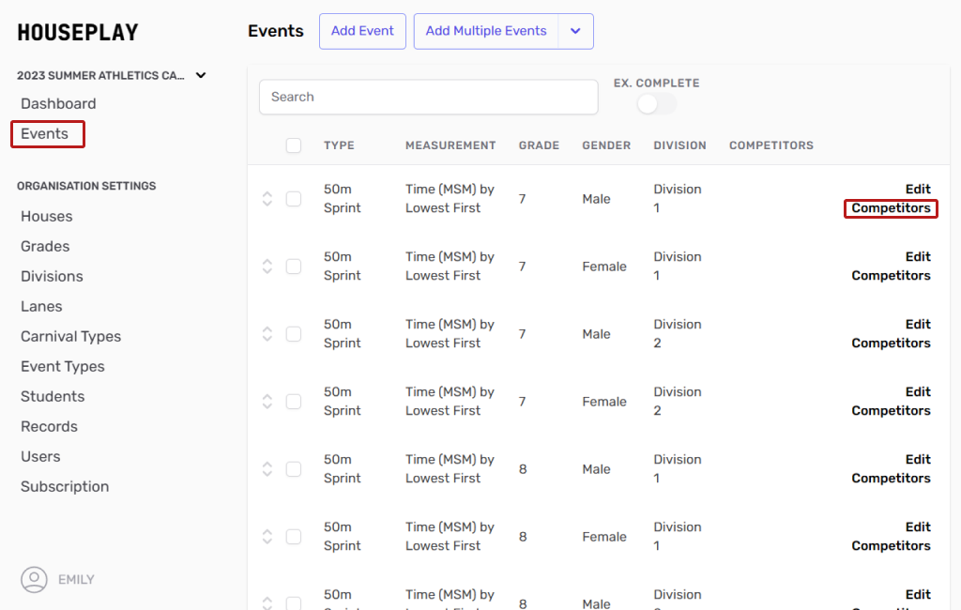Image resolution: width=961 pixels, height=610 pixels.
Task: Select checkbox for Grade 8 Female Division 1 event
Action: (294, 537)
